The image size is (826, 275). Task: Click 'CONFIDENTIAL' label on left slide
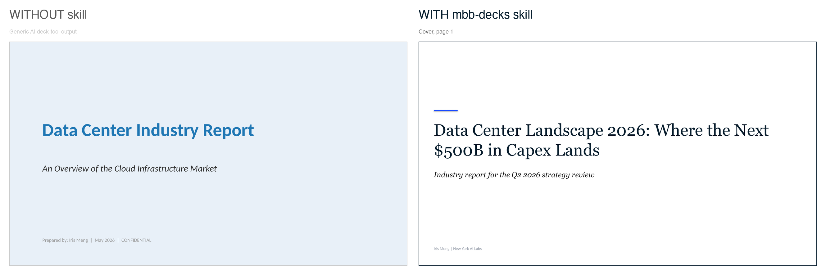click(136, 240)
